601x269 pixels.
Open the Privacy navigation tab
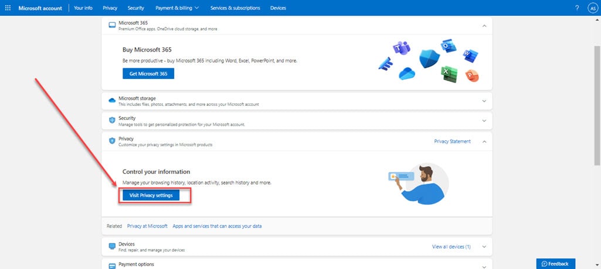tap(110, 8)
